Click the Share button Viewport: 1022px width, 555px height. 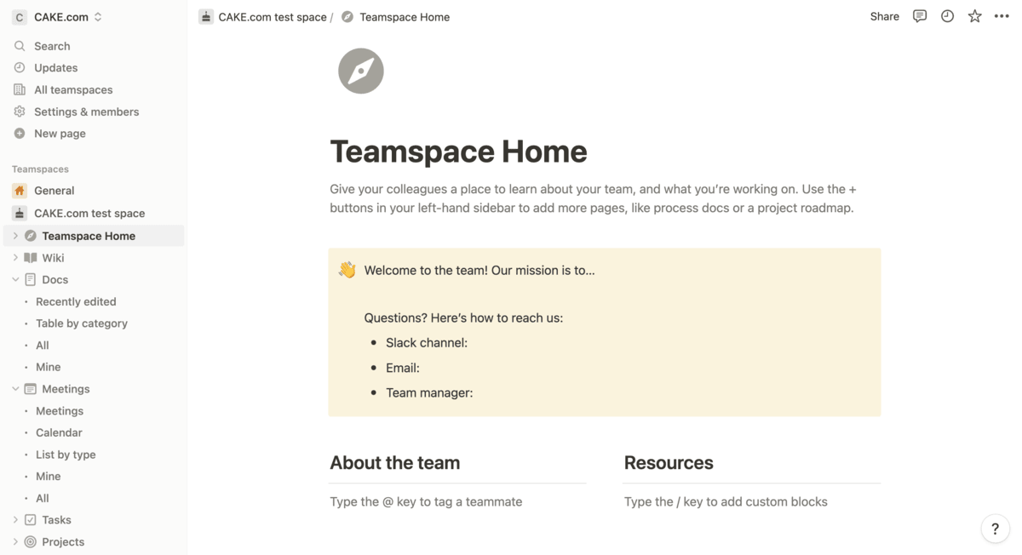tap(884, 16)
